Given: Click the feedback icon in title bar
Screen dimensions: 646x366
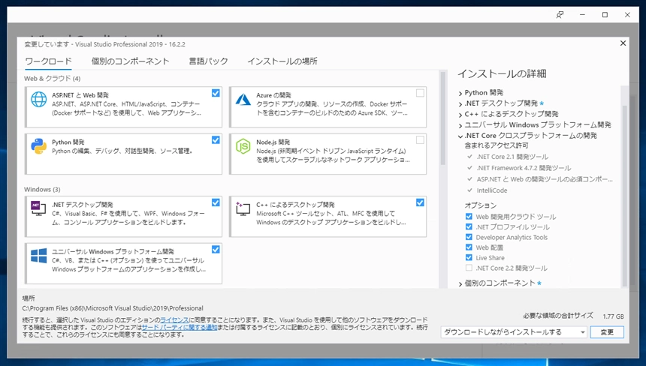Looking at the screenshot, I should click(x=560, y=15).
